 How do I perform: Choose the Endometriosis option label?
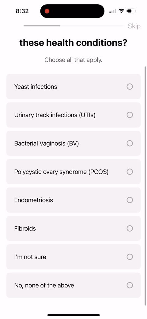tap(33, 200)
